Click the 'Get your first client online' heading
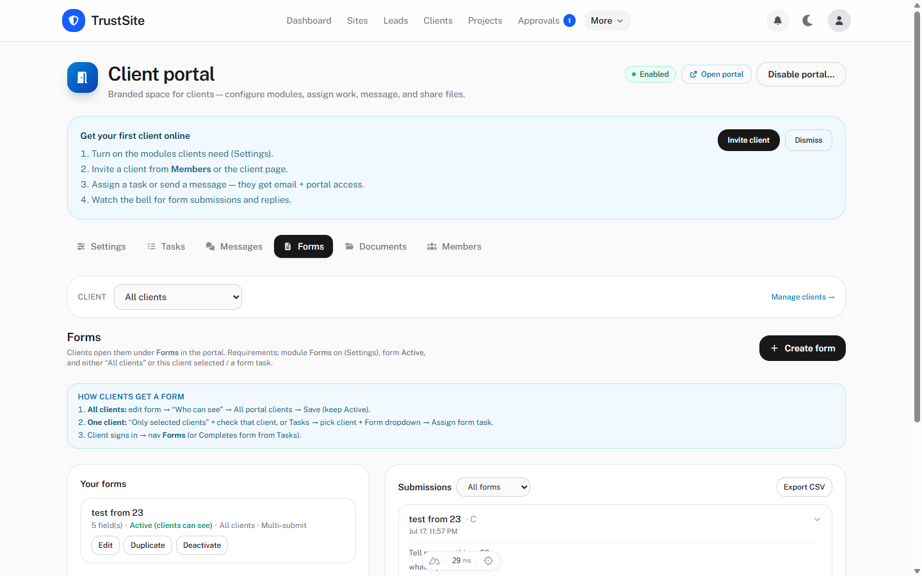The image size is (922, 576). 135,136
